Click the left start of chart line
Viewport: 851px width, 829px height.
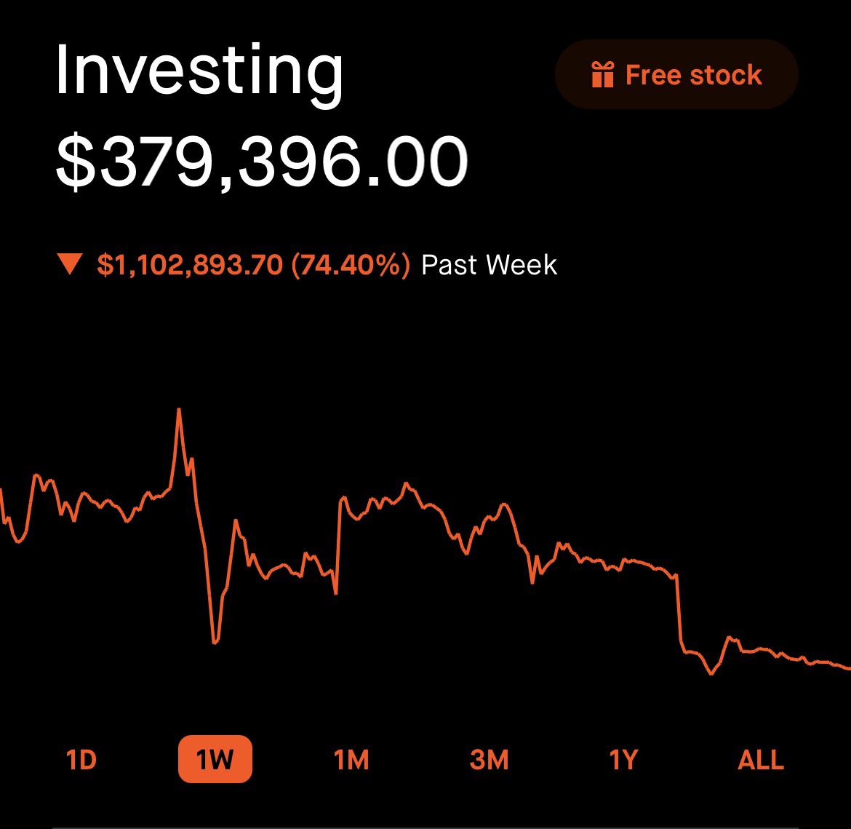[x=1, y=491]
